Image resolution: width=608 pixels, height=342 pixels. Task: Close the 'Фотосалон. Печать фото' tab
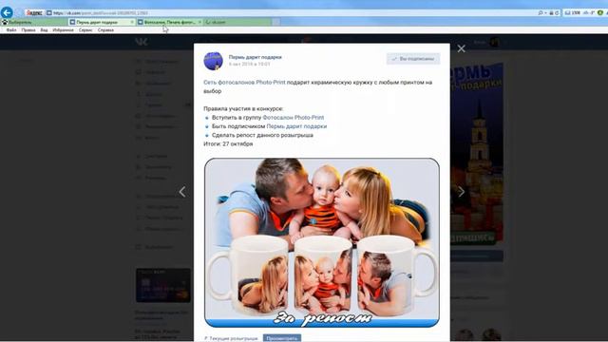199,22
